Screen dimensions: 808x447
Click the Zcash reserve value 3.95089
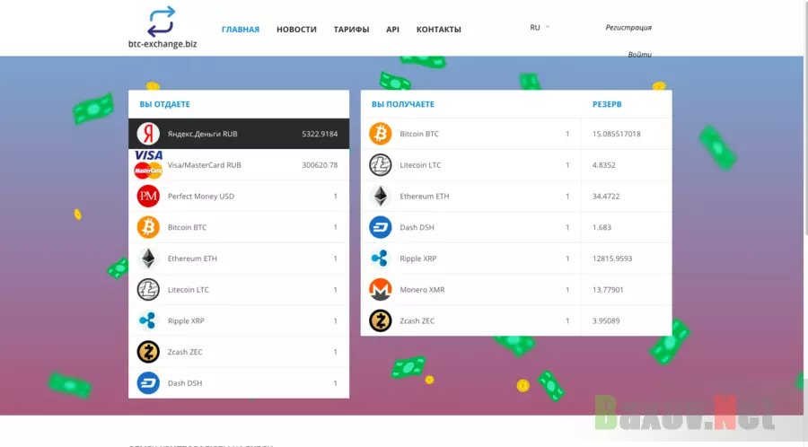[x=606, y=320]
